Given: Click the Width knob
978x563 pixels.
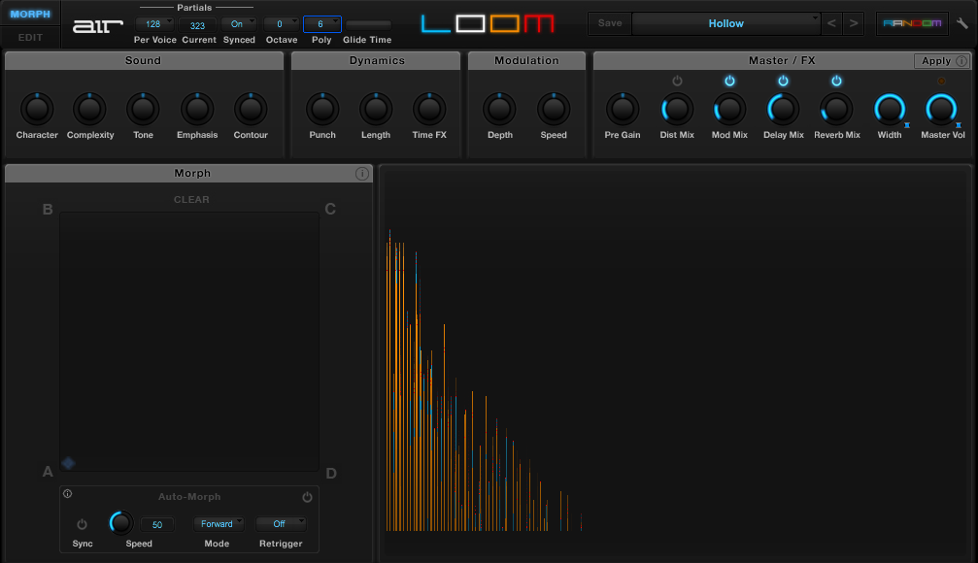Looking at the screenshot, I should [x=890, y=109].
